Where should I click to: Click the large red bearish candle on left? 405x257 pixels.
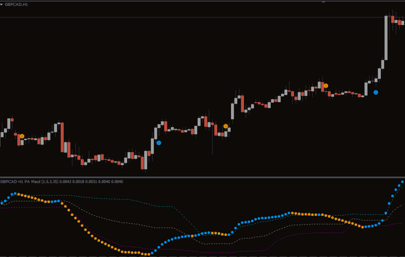(x=62, y=137)
